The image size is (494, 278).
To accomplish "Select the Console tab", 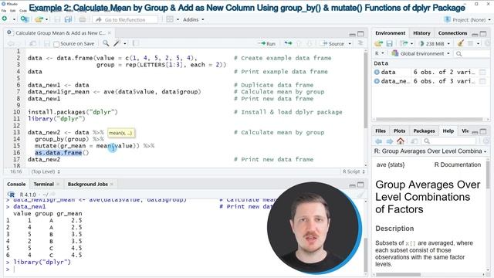I will tap(16, 184).
